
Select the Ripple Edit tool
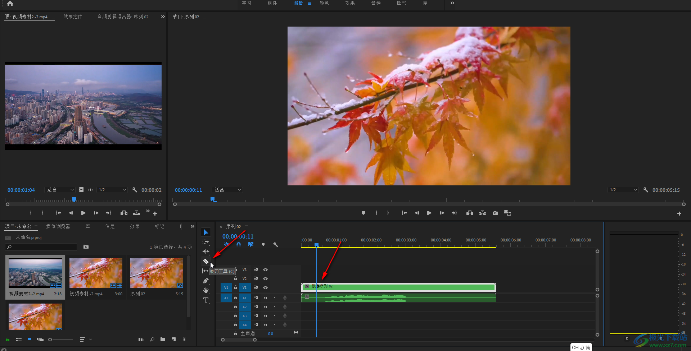(x=206, y=251)
